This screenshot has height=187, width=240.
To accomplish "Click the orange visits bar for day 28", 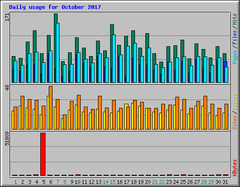I will click(x=205, y=113).
